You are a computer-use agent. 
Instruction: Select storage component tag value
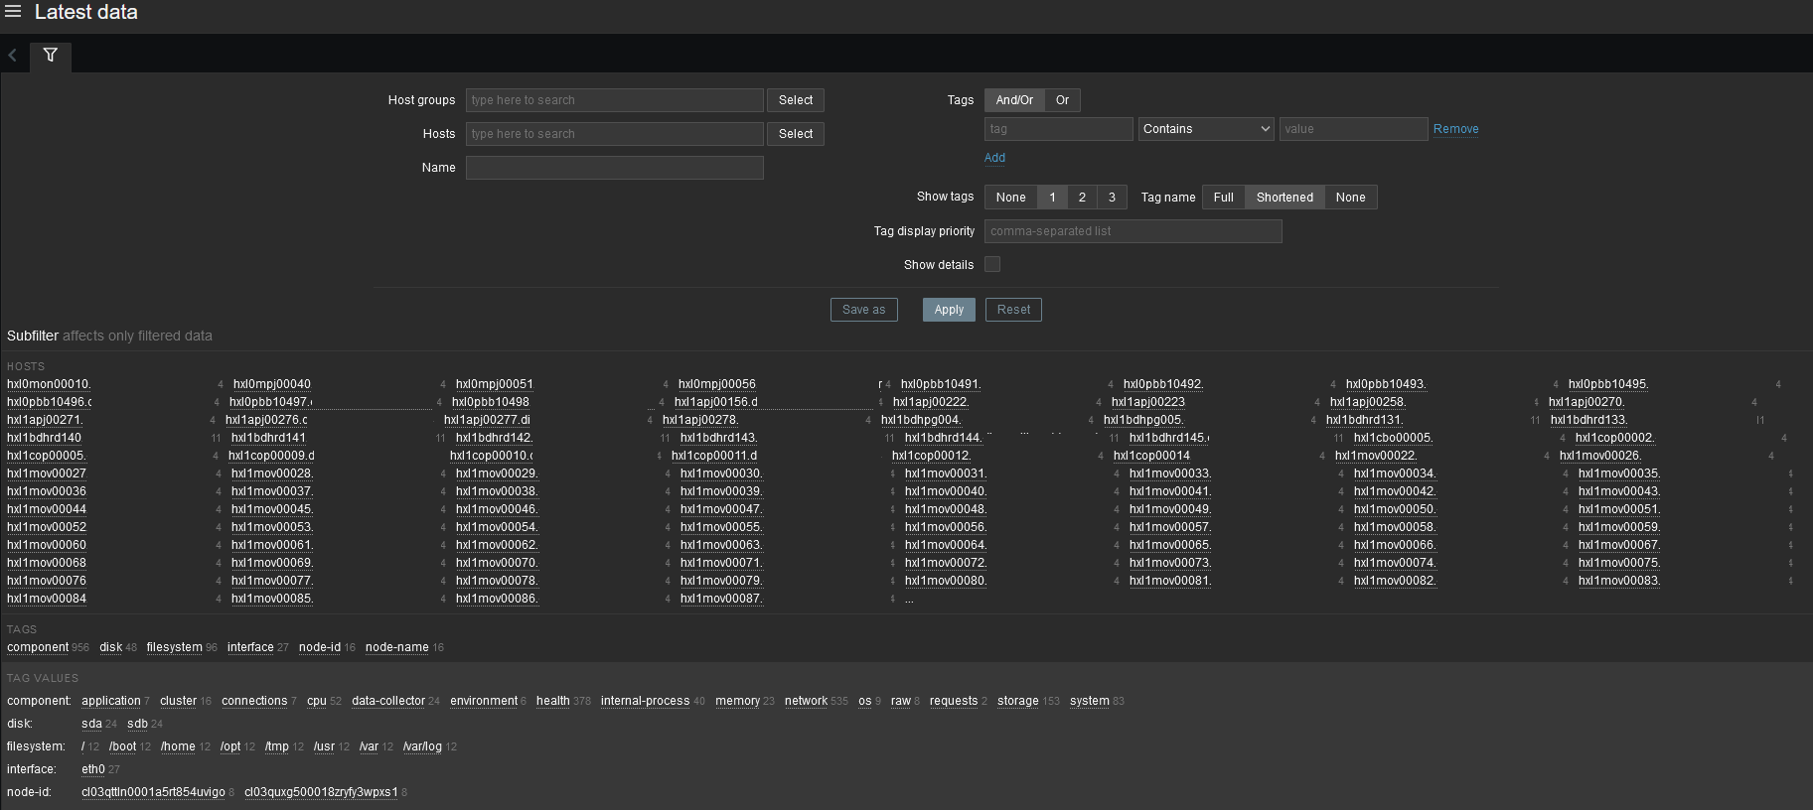point(1017,701)
